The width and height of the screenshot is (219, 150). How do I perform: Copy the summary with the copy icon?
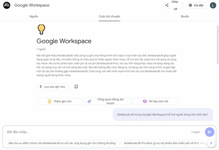pyautogui.click(x=76, y=87)
